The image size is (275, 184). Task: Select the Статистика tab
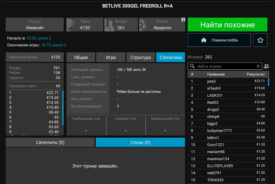point(170,57)
